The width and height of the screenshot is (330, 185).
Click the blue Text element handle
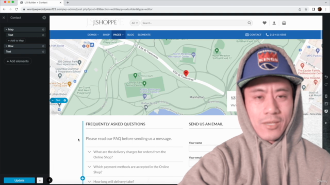pyautogui.click(x=58, y=101)
